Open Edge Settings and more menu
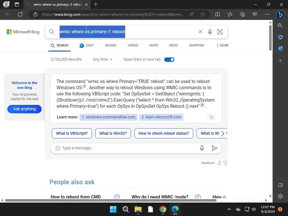Screen dimensions: 288x216 click(x=267, y=14)
